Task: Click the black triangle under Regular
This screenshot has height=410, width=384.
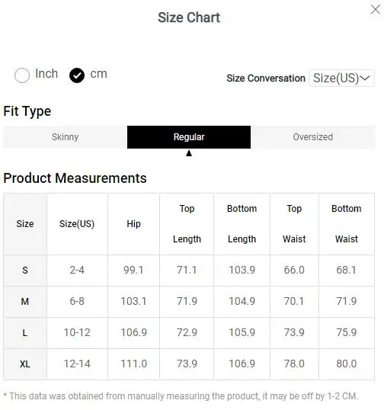Action: coord(189,153)
